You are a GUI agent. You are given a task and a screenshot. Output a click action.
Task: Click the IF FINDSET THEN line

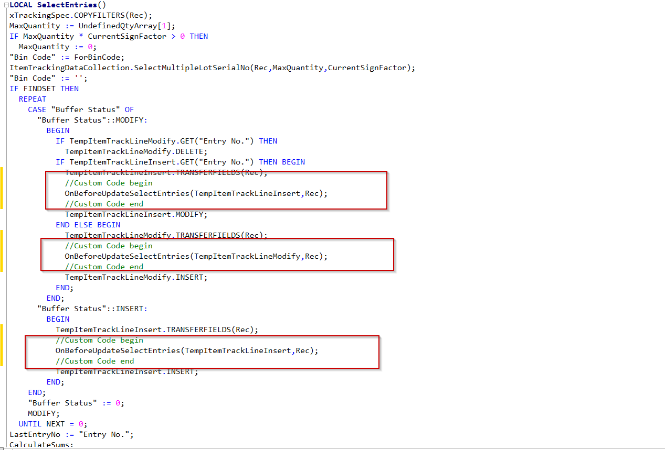pos(44,89)
